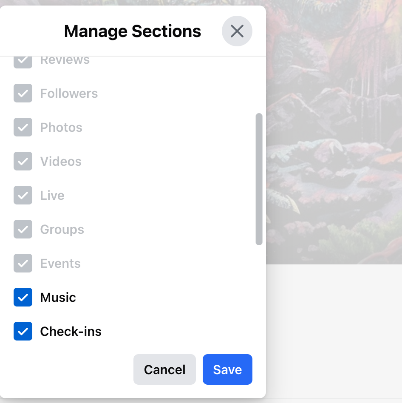This screenshot has height=403, width=402.
Task: Toggle the Followers section checkbox
Action: click(23, 93)
